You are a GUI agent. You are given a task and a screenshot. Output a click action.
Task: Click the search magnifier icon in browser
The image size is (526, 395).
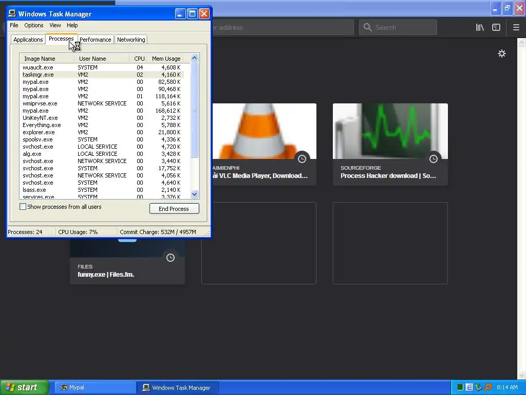coord(368,27)
